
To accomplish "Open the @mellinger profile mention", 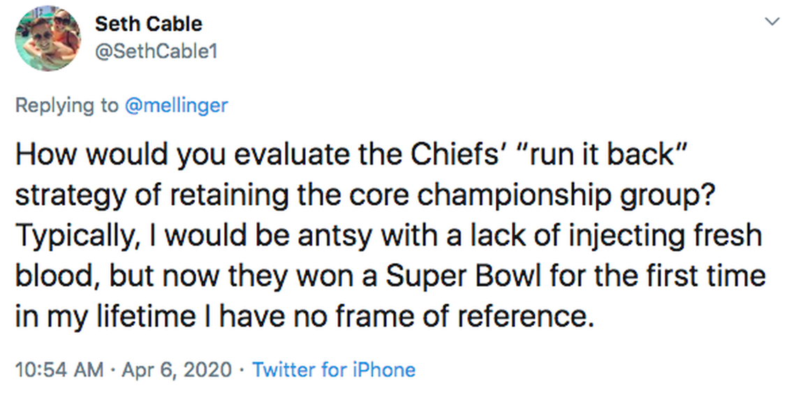I will [176, 105].
